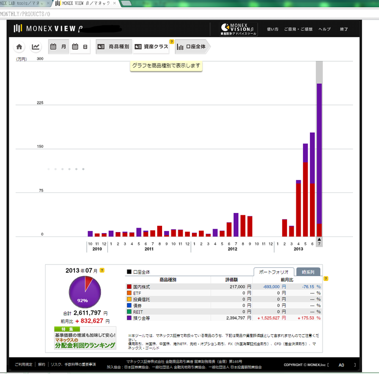Viewport: 379px width, 376px height.
Task: Go to the home icon
Action: (19, 47)
